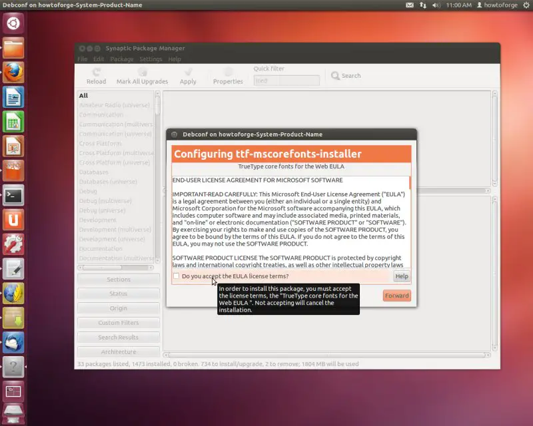Select the "Databases (universe)" category
Screen dimensions: 533x426
(108, 182)
